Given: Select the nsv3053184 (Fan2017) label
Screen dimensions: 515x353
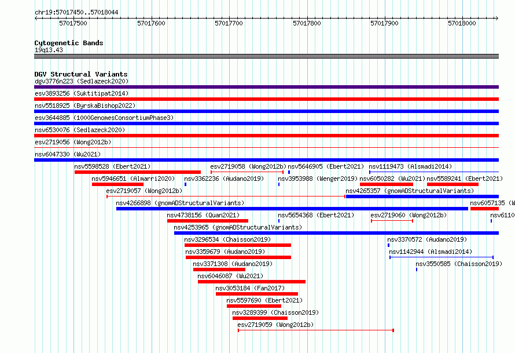Looking at the screenshot, I should 250,288.
